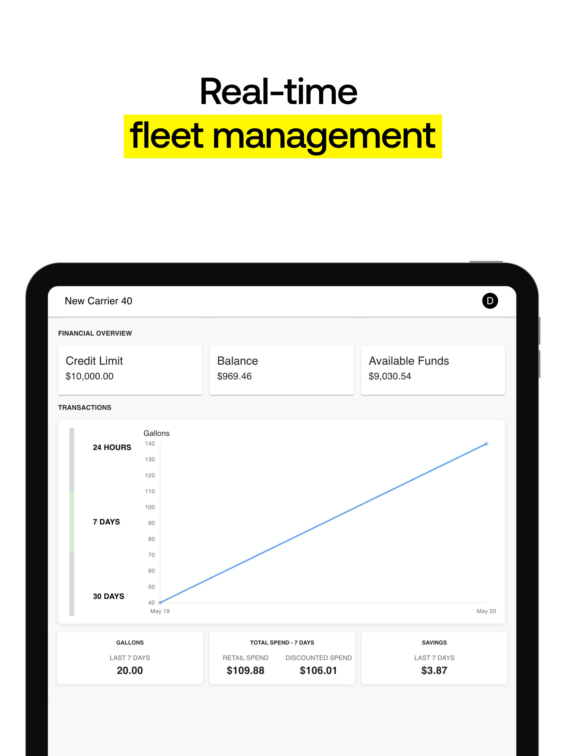The image size is (566, 756).
Task: Click the New Carrier 40 title
Action: click(98, 301)
